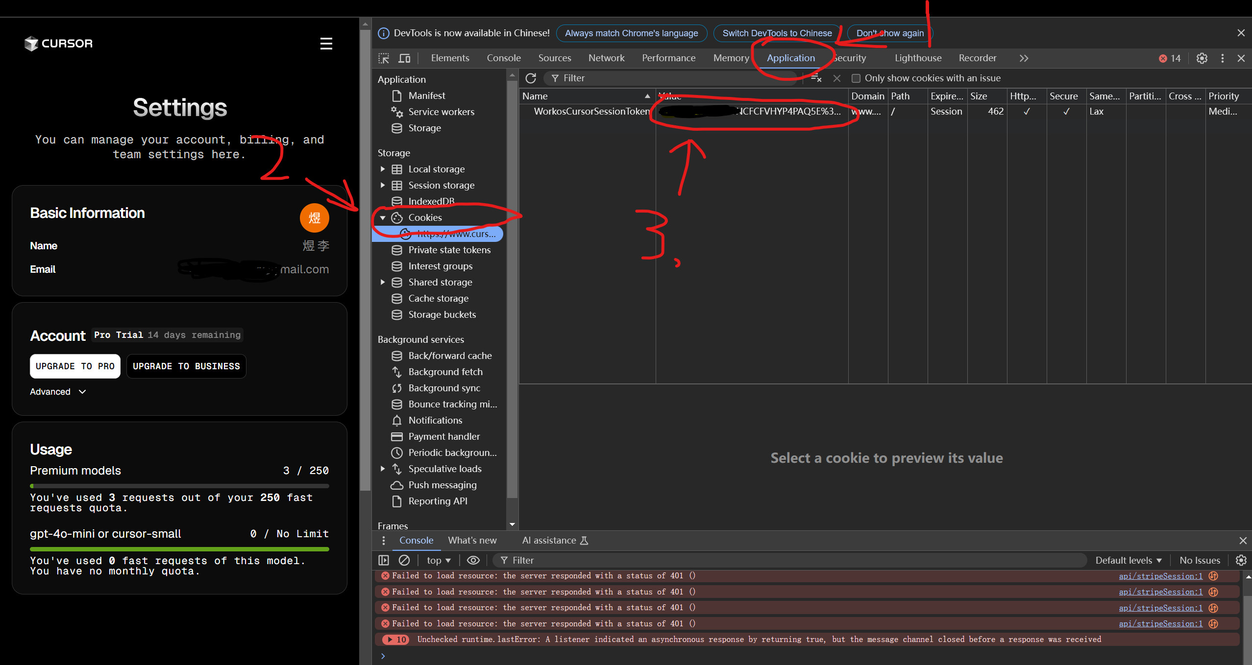This screenshot has height=665, width=1252.
Task: Open the Default levels dropdown
Action: click(x=1128, y=560)
